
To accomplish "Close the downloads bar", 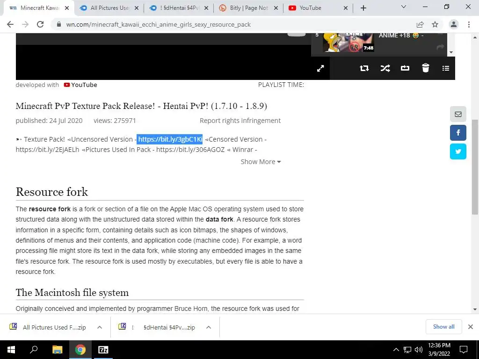I will coord(471,327).
